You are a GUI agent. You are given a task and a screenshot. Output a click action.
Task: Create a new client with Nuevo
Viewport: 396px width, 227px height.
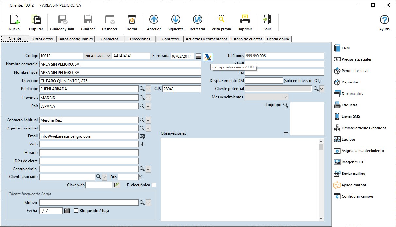click(x=14, y=22)
